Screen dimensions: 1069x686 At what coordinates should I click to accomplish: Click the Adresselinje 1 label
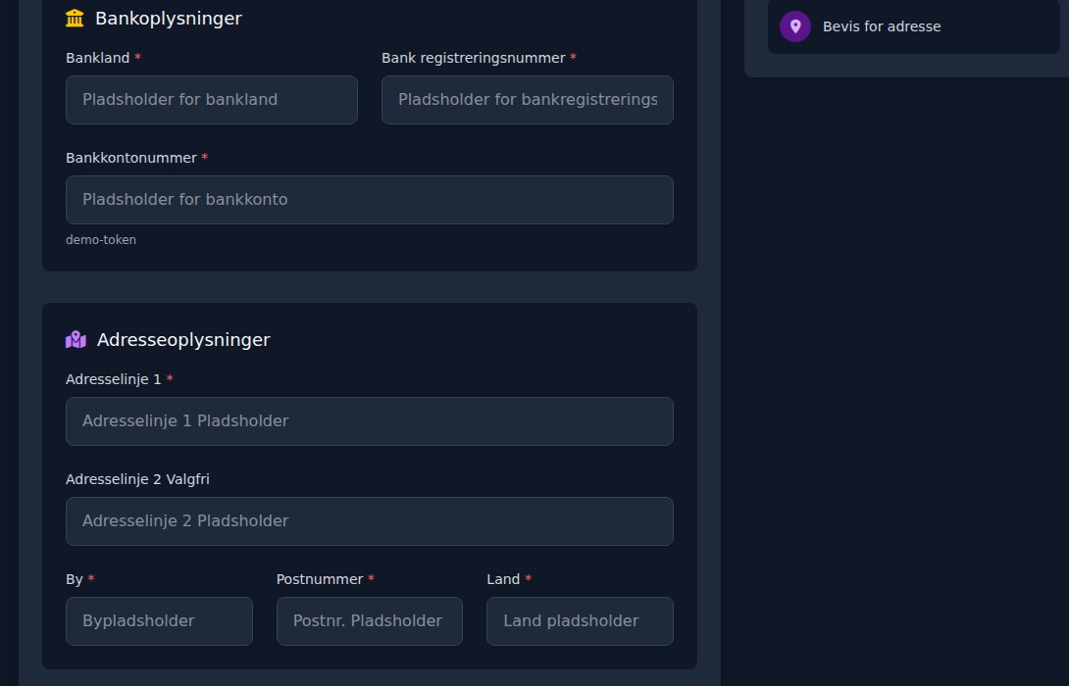(113, 379)
